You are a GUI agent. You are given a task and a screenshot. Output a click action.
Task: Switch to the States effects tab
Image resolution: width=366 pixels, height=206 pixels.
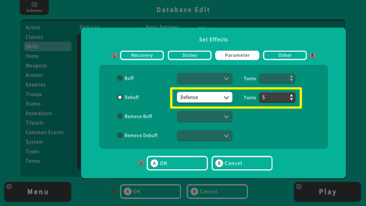click(x=190, y=56)
